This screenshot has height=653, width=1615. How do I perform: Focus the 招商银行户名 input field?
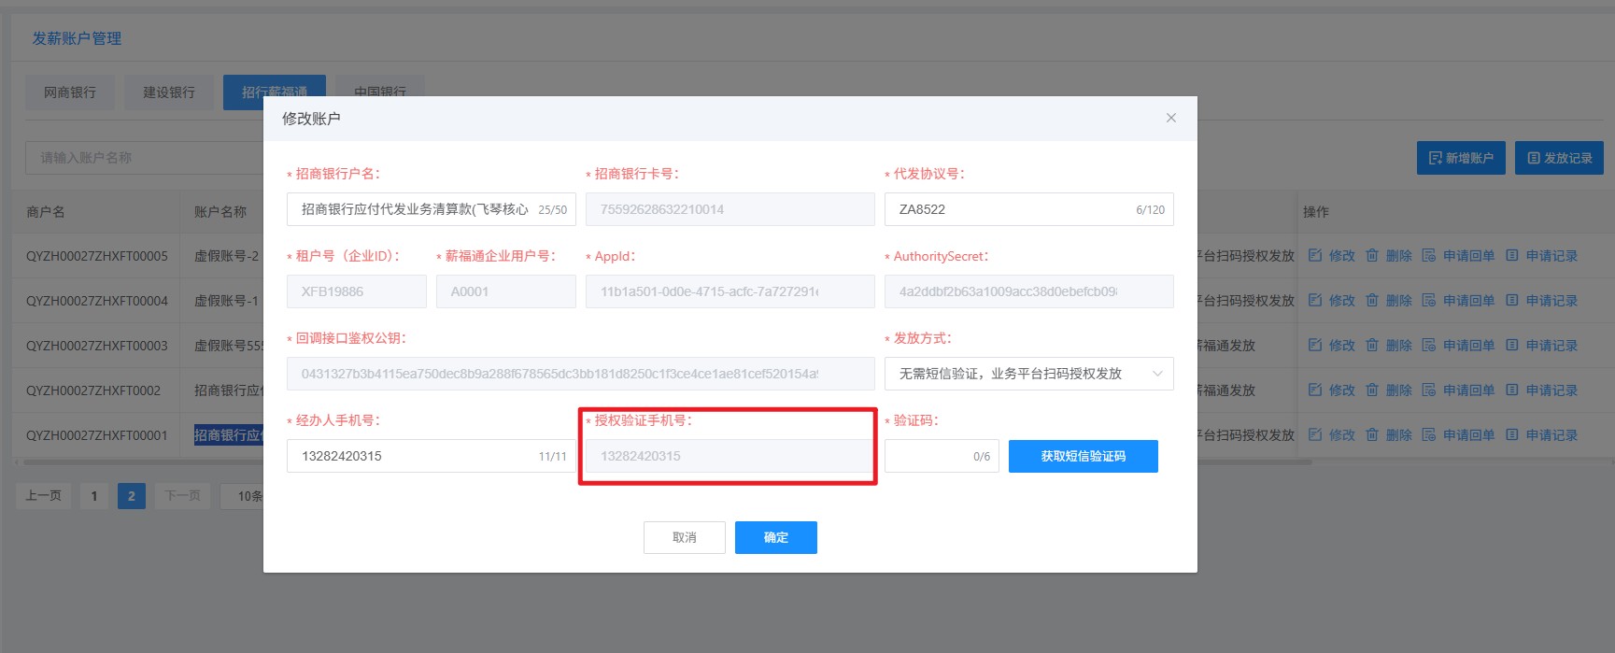432,209
